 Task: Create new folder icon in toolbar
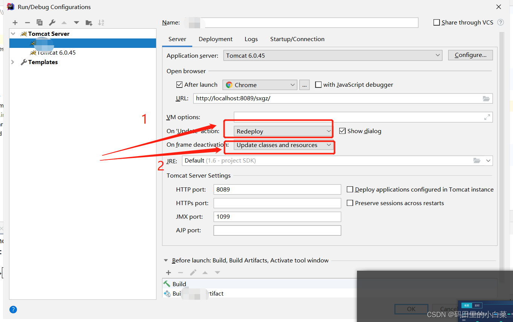tap(89, 23)
